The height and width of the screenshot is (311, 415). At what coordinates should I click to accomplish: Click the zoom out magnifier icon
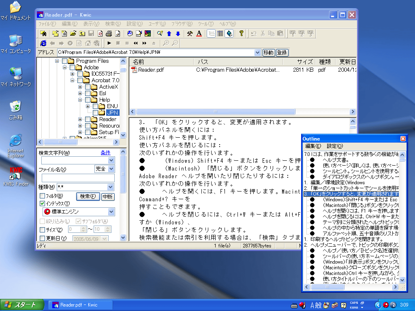tap(175, 43)
